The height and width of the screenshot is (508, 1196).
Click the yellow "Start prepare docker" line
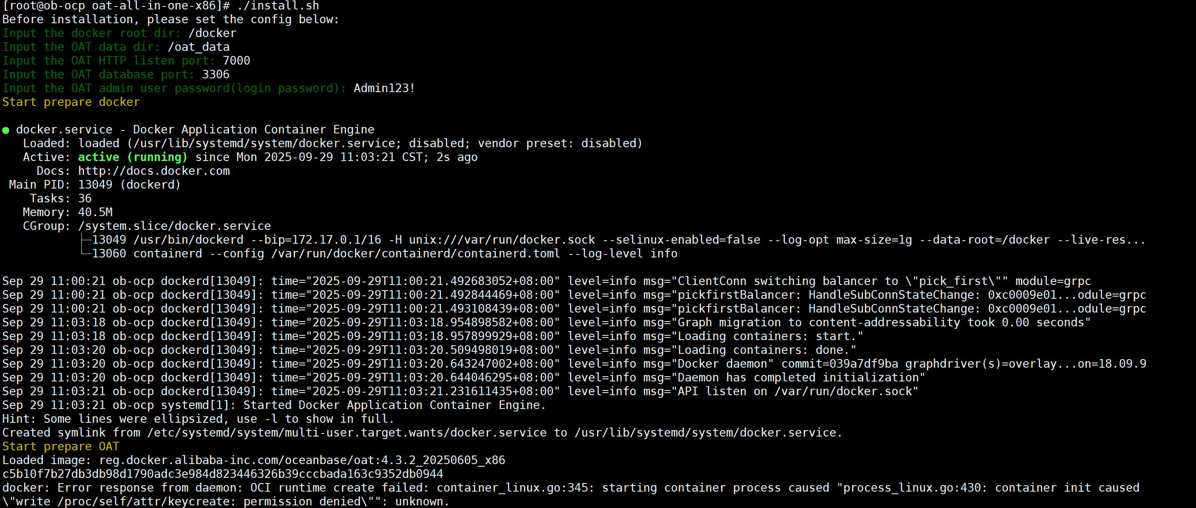point(71,102)
